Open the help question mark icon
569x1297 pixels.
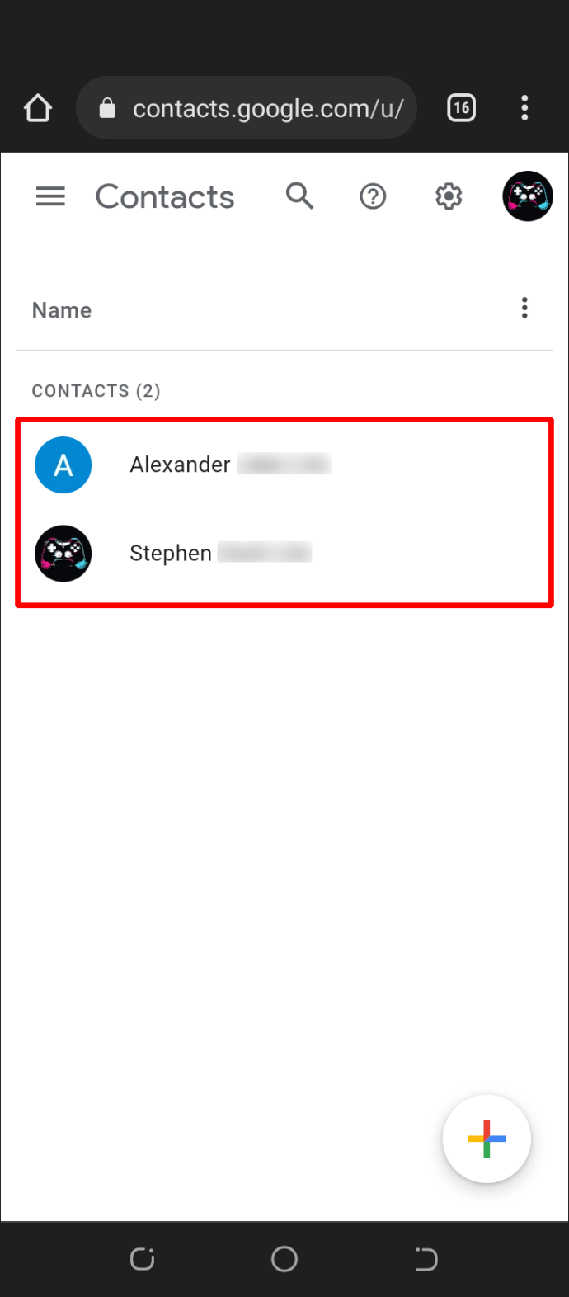coord(373,196)
